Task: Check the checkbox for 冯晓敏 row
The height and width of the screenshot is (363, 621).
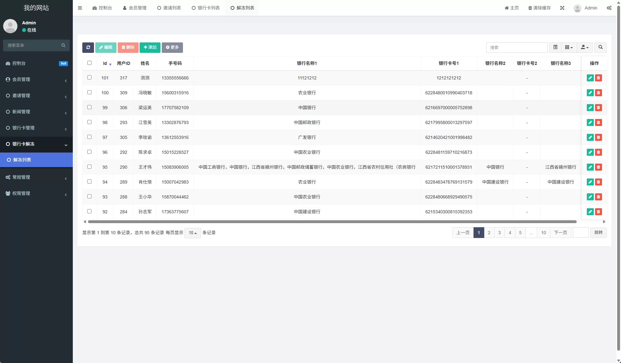Action: [90, 92]
